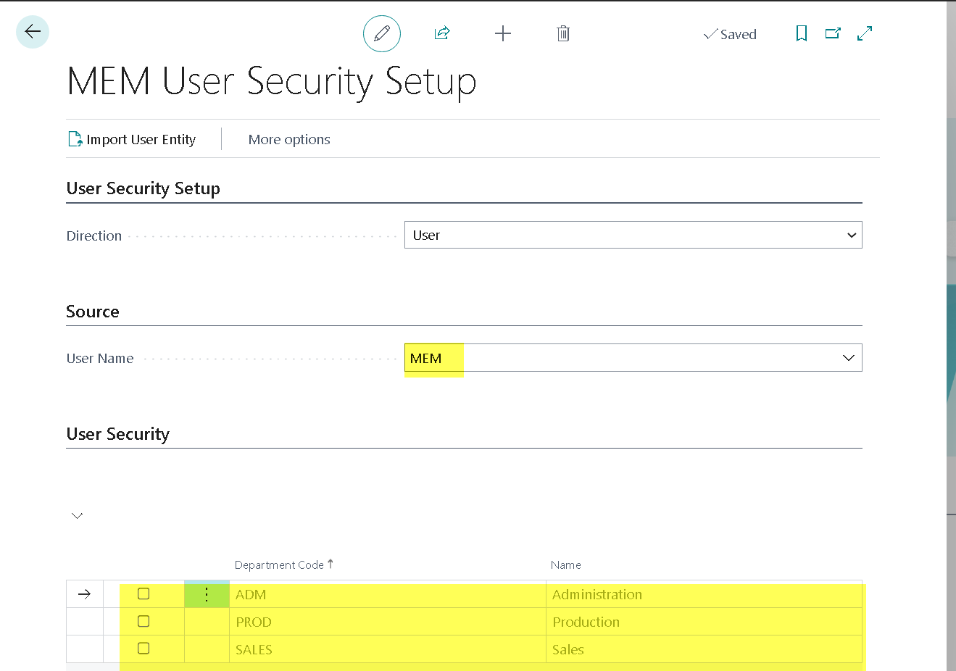Click the bookmark icon
The width and height of the screenshot is (956, 671).
(801, 33)
